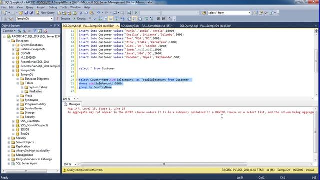Click the Uncomment selected lines icon
The height and width of the screenshot is (180, 320).
(151, 19)
